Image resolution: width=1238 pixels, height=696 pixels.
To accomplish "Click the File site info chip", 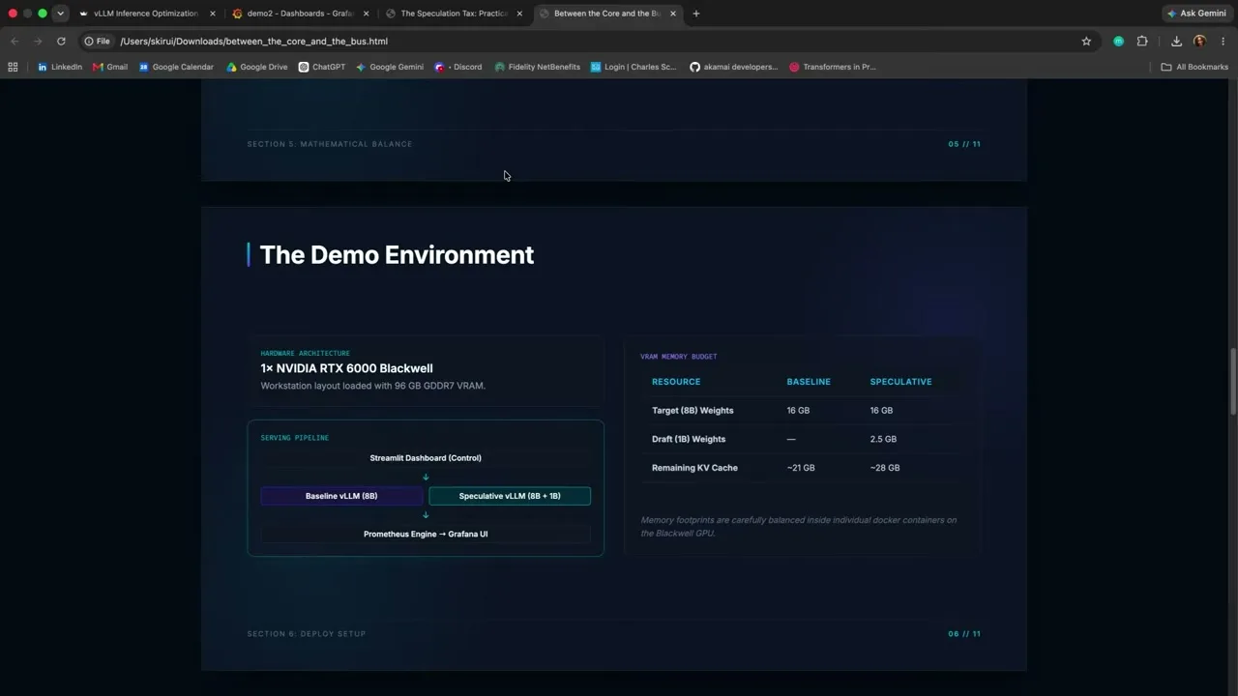I will tap(97, 42).
